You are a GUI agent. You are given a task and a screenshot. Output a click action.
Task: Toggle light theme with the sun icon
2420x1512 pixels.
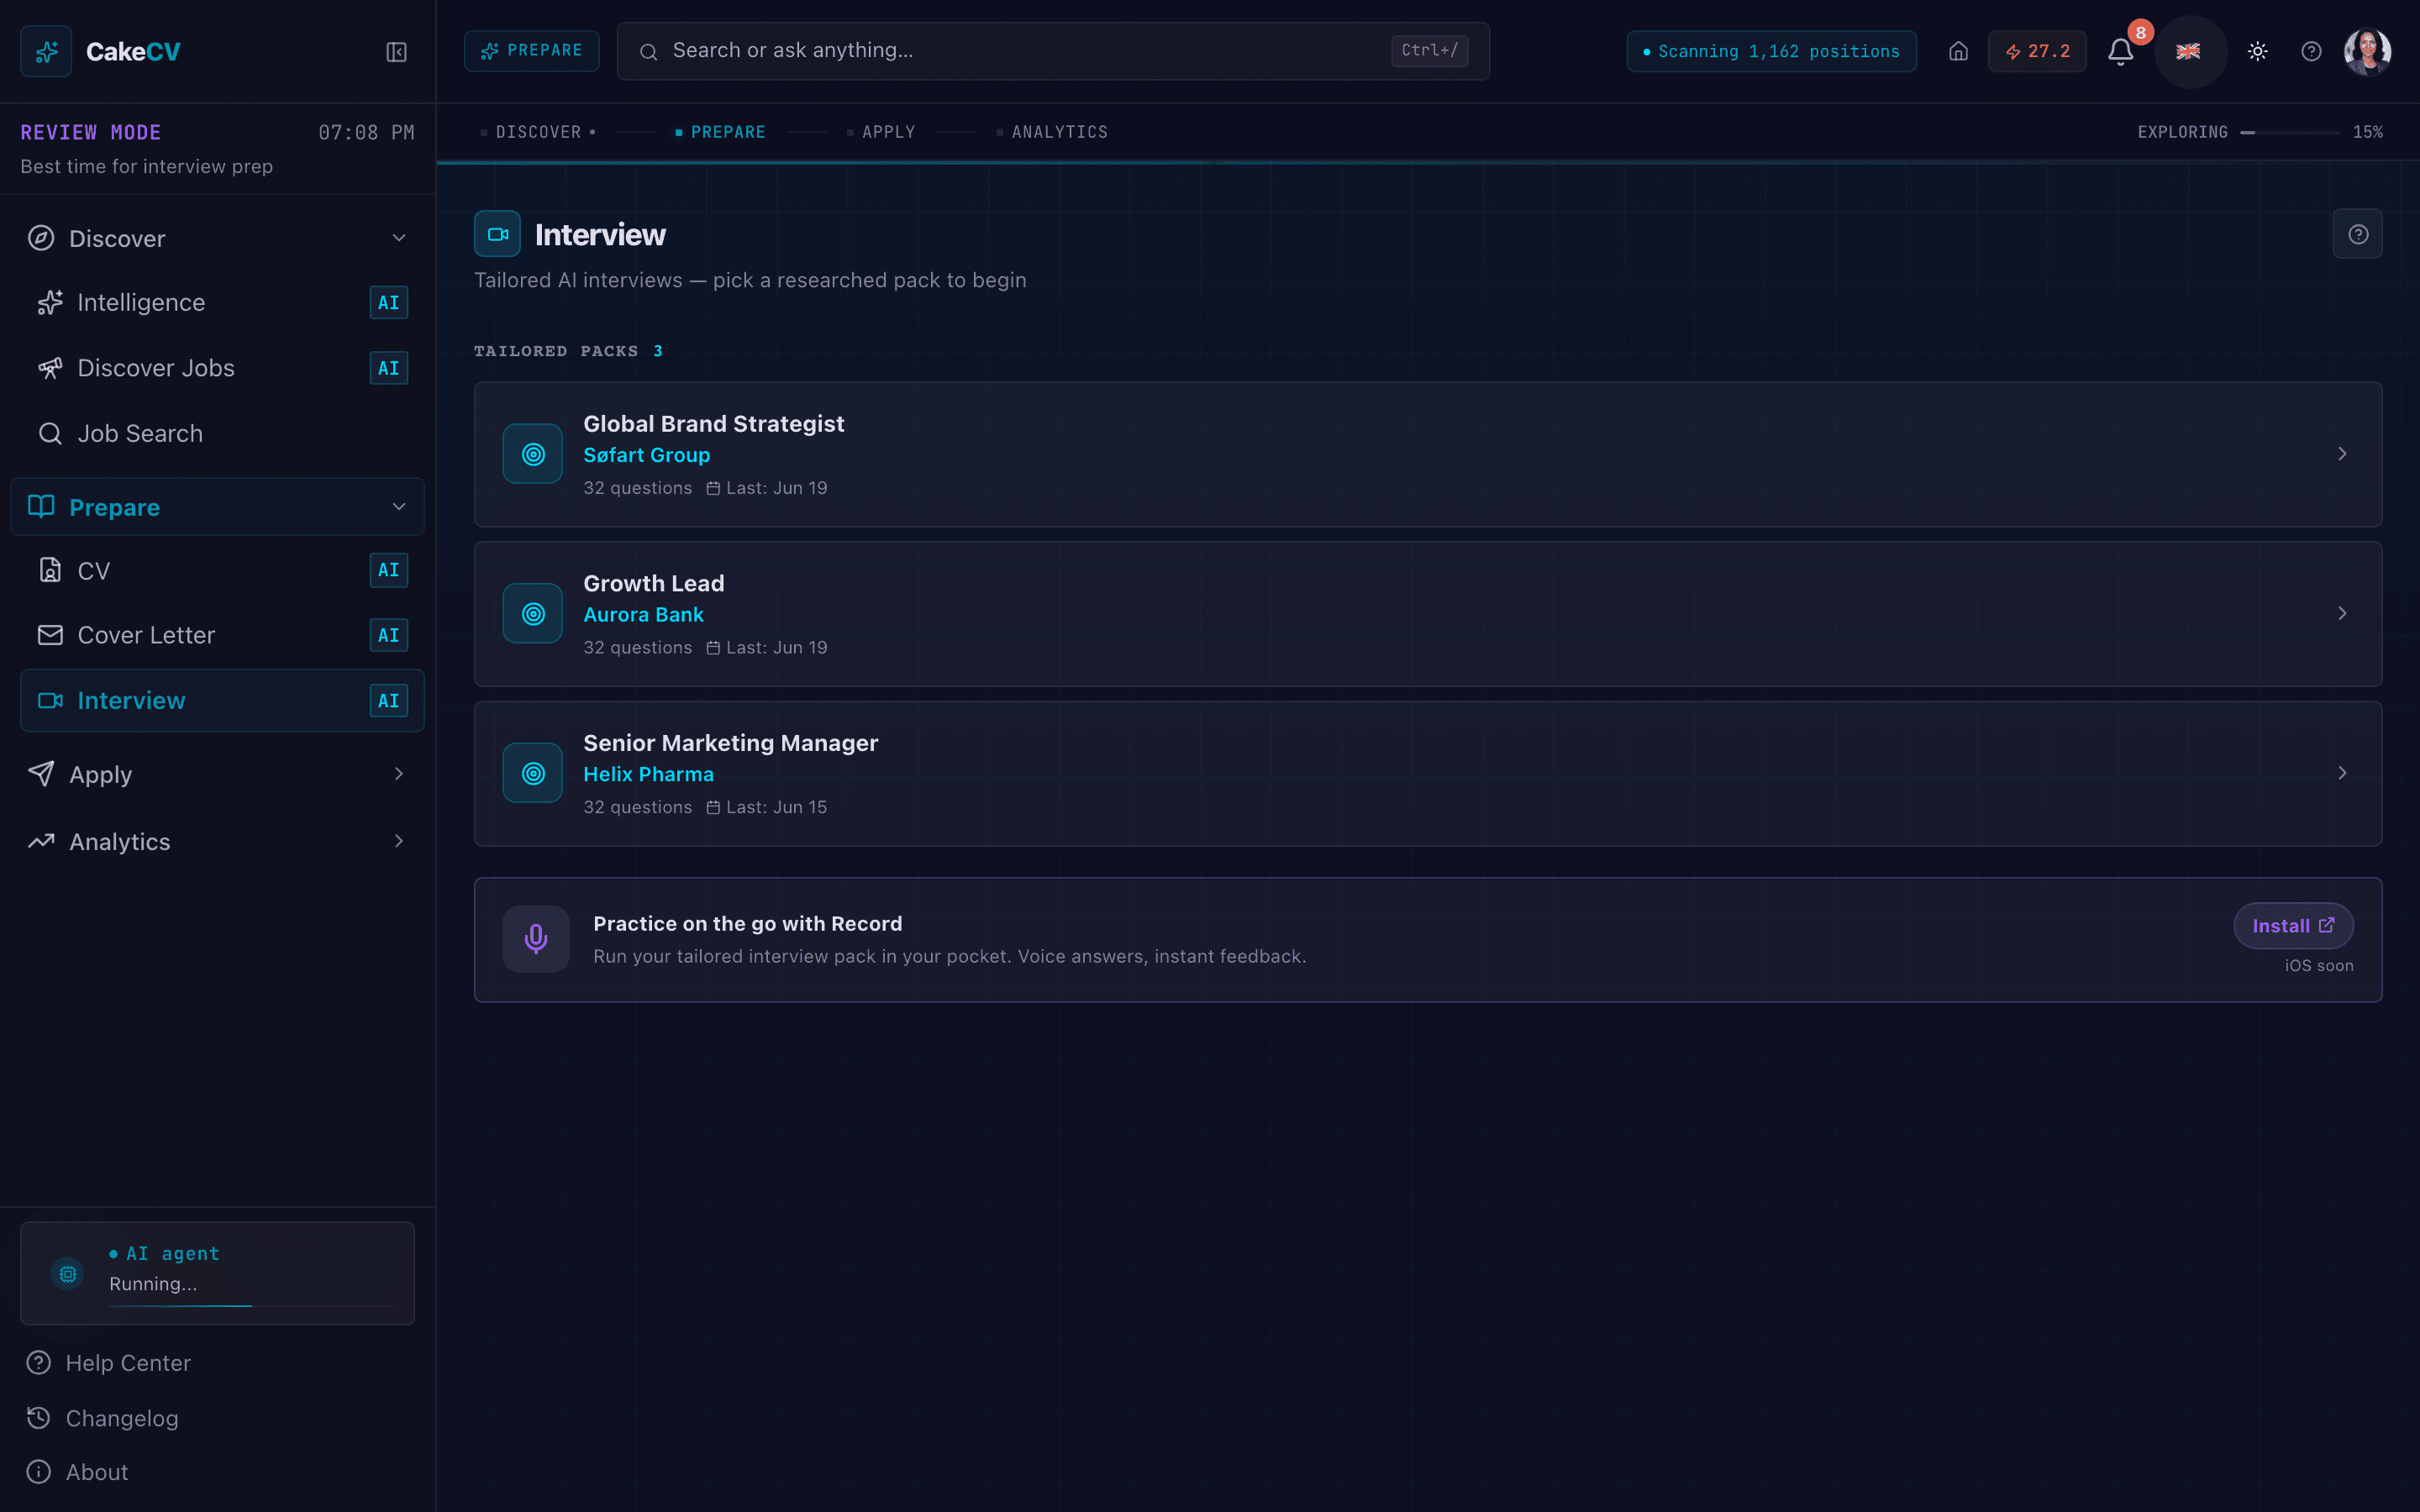point(2257,51)
